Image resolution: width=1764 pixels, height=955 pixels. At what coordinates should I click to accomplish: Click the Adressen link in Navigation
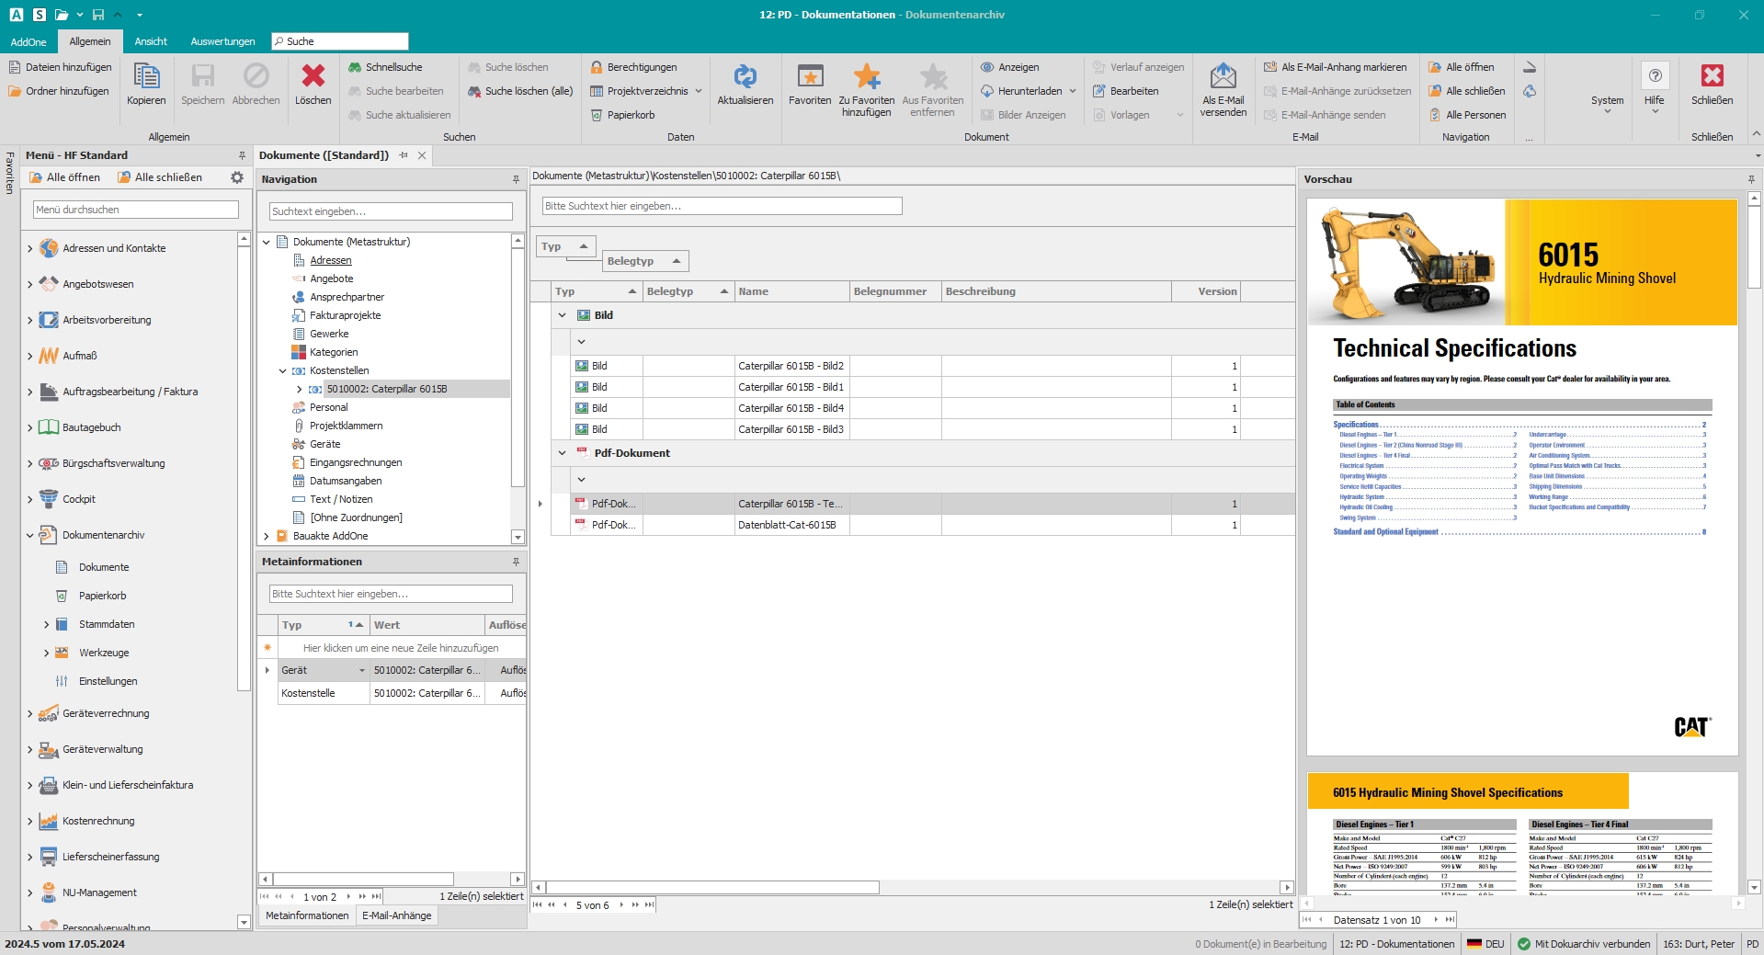click(x=330, y=260)
